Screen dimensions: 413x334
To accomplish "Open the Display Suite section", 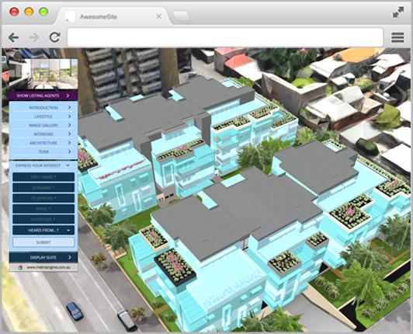I will click(x=43, y=257).
